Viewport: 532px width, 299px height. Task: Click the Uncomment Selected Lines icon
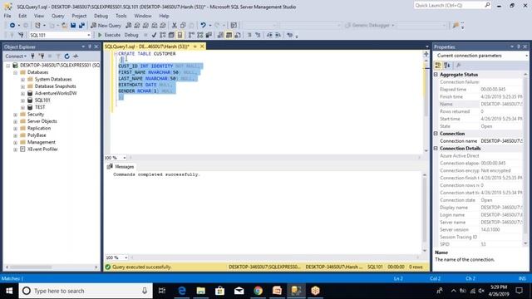point(258,35)
